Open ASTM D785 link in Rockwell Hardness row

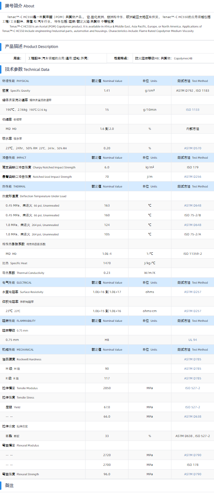point(193,359)
